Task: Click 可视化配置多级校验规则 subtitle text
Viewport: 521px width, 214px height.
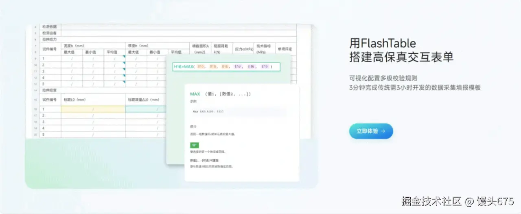Action: (383, 78)
